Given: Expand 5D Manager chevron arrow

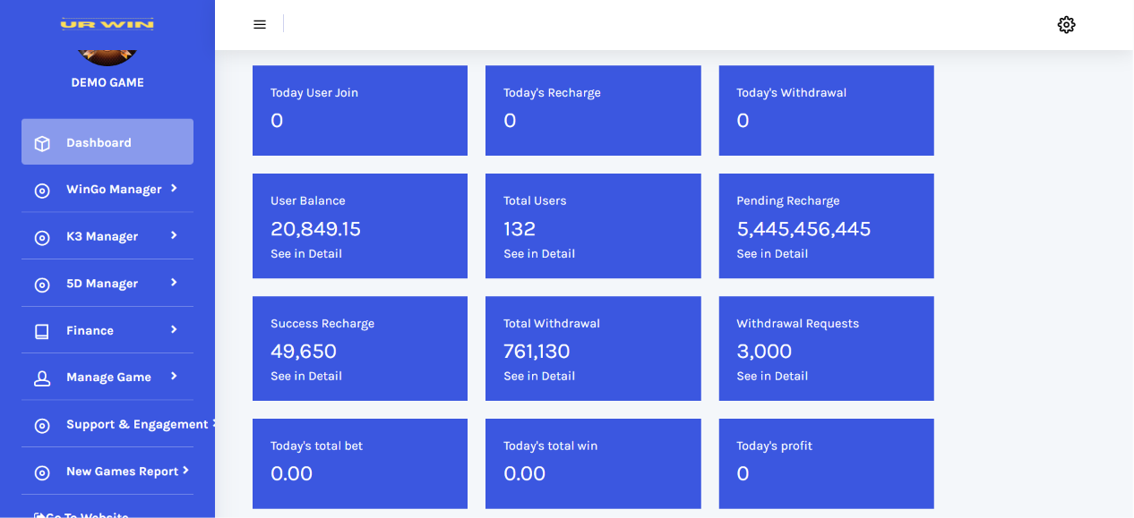Looking at the screenshot, I should [174, 282].
